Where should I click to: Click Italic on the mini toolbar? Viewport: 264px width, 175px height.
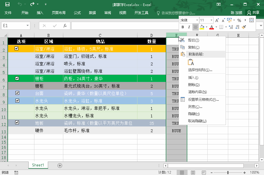click(189, 27)
